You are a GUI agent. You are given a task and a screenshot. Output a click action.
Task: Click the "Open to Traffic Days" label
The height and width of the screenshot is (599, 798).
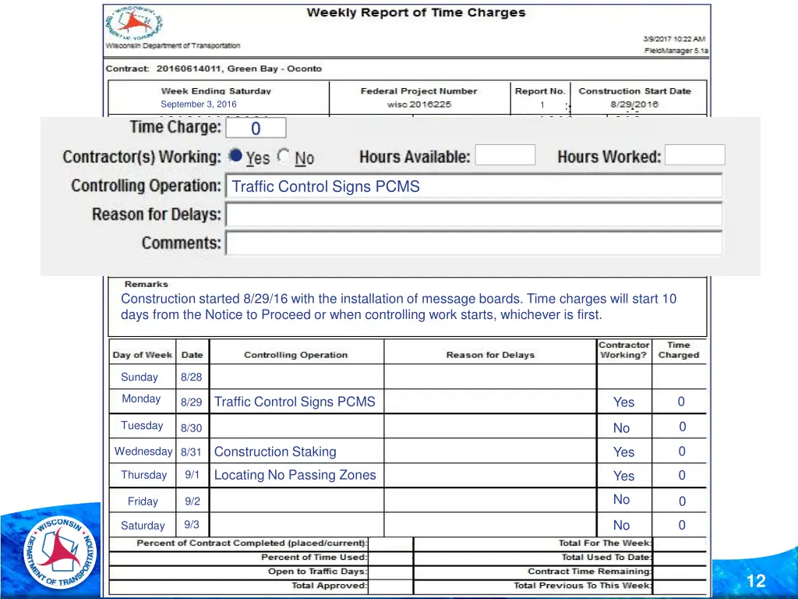click(318, 572)
